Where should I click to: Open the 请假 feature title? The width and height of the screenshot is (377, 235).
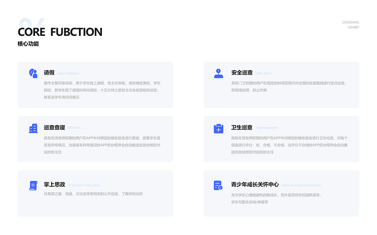coord(49,73)
